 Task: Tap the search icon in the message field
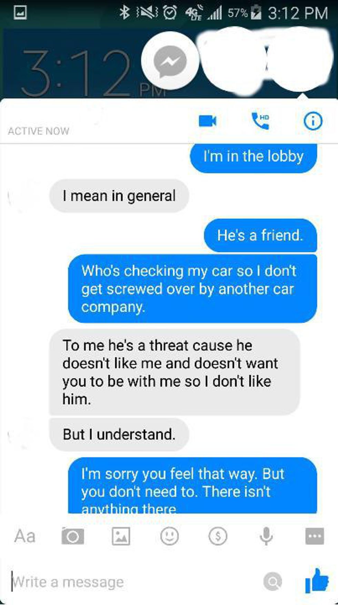[x=273, y=582]
